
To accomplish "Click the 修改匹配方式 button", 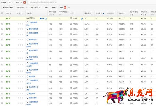I will (35, 7).
